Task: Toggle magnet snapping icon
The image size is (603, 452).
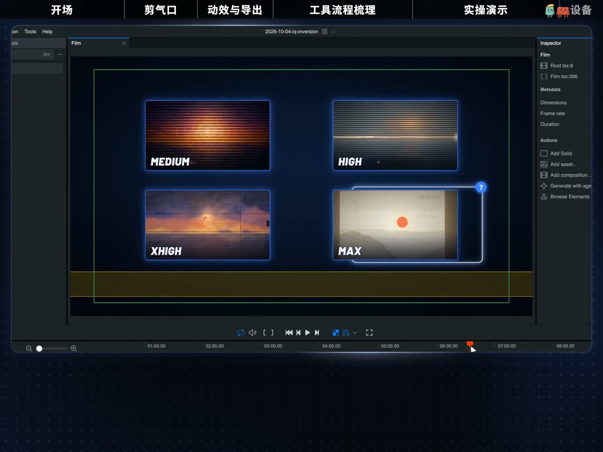Action: click(346, 332)
